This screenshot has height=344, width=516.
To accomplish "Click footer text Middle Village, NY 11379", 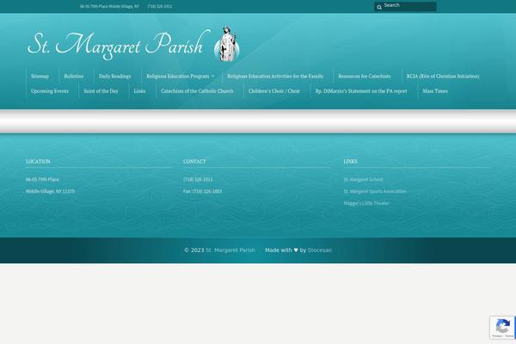I will click(50, 191).
